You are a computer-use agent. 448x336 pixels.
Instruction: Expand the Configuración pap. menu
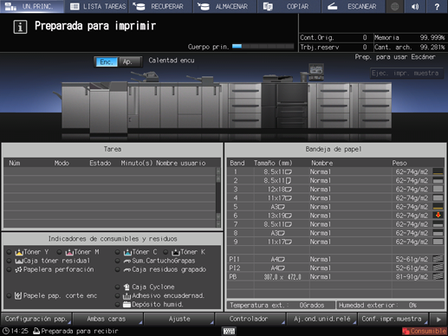(36, 319)
